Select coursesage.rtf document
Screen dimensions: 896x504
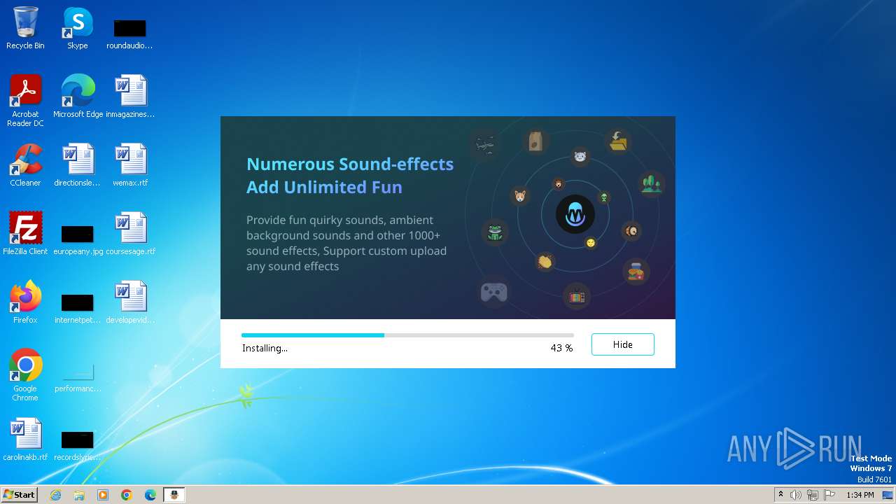coord(130,234)
